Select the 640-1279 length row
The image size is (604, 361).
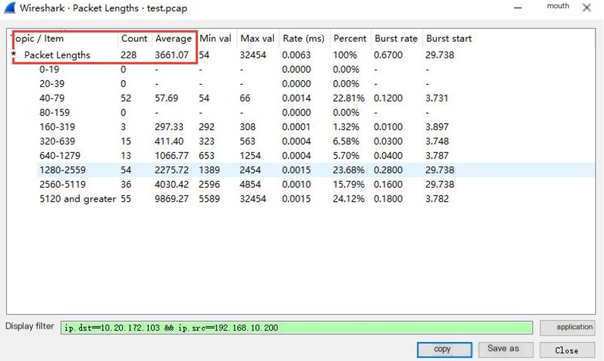coord(302,155)
